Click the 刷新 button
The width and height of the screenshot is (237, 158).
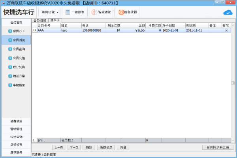(x=89, y=147)
